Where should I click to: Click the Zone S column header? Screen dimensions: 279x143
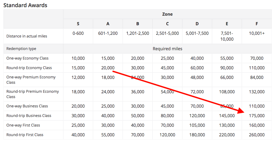(x=78, y=24)
